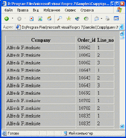Open the Вид menu
The image size is (126, 138).
36,10
